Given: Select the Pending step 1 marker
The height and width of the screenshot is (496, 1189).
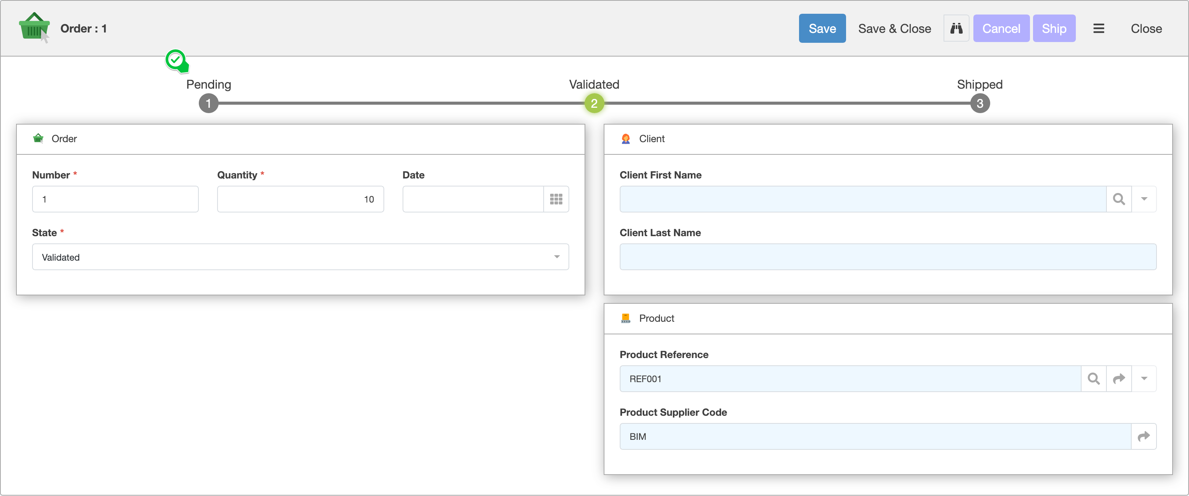Looking at the screenshot, I should (209, 103).
